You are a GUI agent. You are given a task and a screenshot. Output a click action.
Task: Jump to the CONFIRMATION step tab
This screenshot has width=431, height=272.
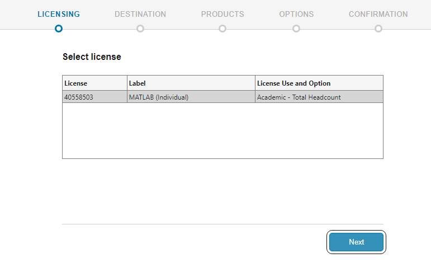click(378, 14)
